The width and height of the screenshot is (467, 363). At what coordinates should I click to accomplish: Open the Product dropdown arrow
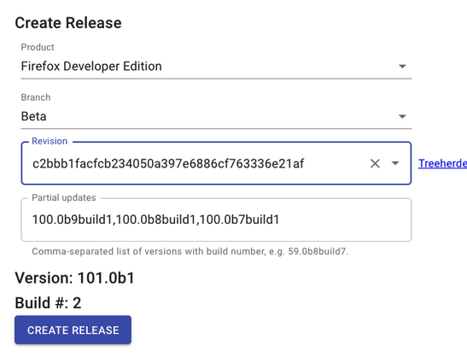(x=402, y=66)
